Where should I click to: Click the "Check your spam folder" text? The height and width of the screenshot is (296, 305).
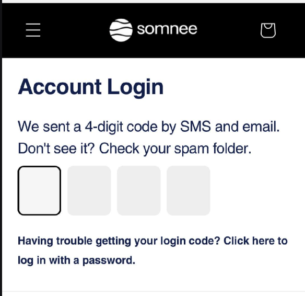tap(175, 149)
